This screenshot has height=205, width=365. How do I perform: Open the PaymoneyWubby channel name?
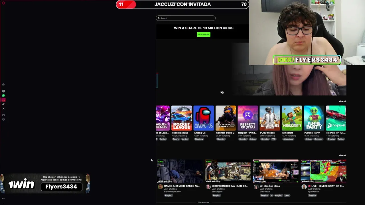(x=172, y=192)
